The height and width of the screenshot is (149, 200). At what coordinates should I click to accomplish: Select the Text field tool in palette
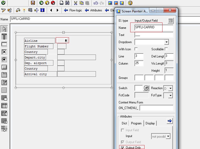tap(4, 37)
